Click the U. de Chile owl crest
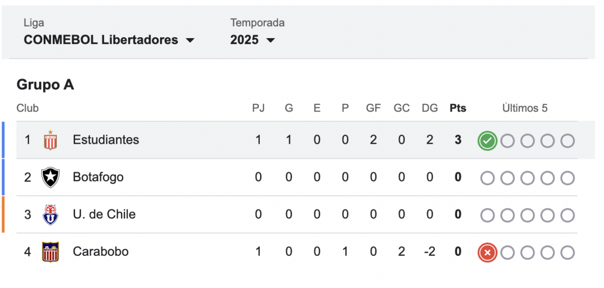Viewport: 604px width, 288px height. click(x=50, y=215)
